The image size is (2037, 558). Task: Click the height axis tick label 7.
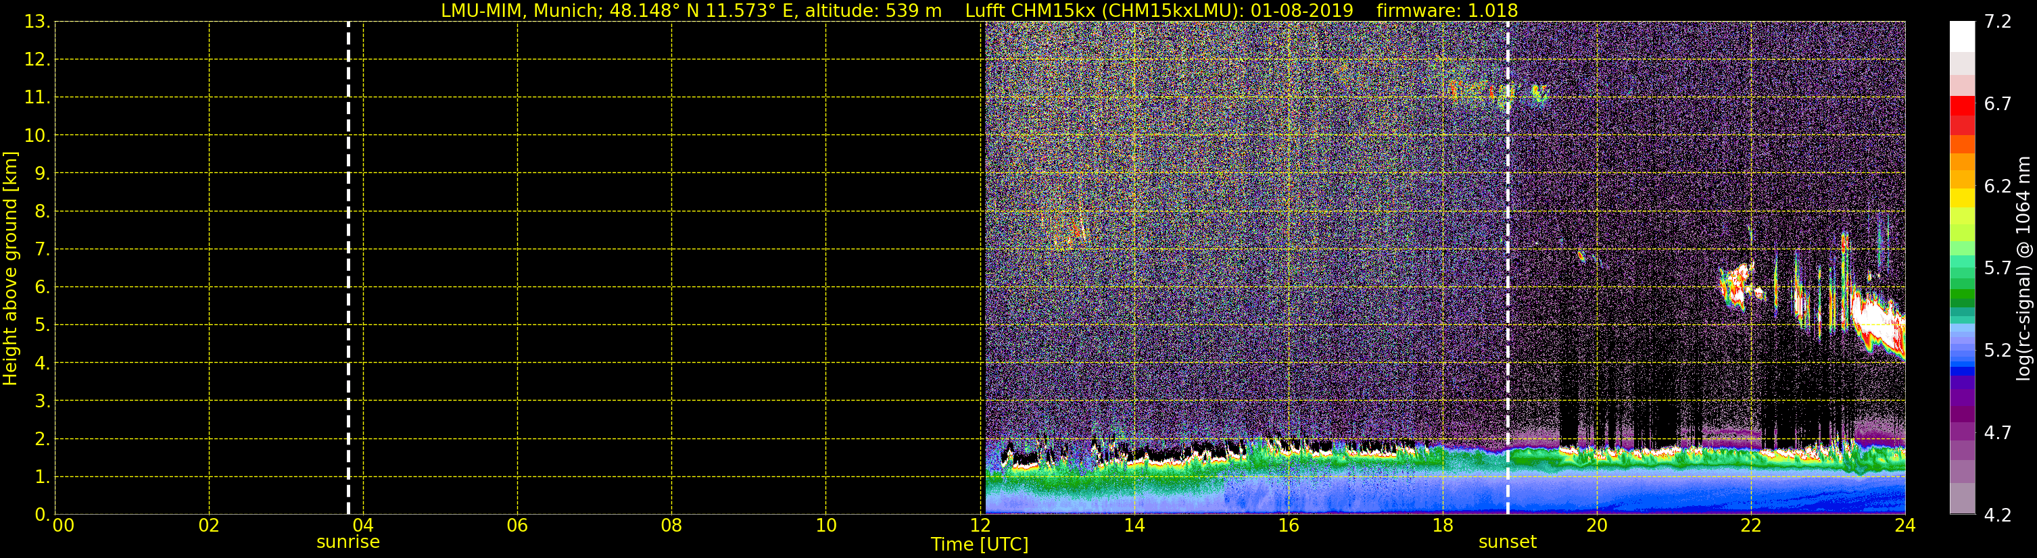click(42, 249)
